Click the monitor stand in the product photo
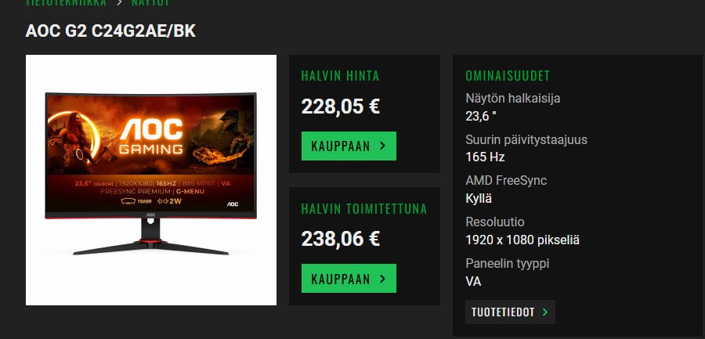Image resolution: width=705 pixels, height=339 pixels. [x=150, y=237]
